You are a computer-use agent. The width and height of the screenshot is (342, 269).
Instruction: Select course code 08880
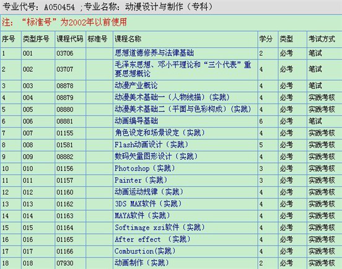(65, 109)
